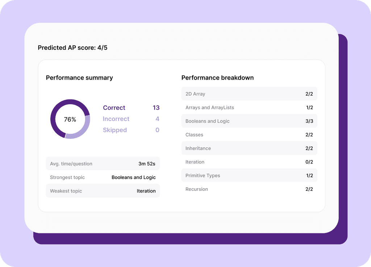The height and width of the screenshot is (267, 371).
Task: Open the 2D Array topic breakdown
Action: tap(249, 94)
